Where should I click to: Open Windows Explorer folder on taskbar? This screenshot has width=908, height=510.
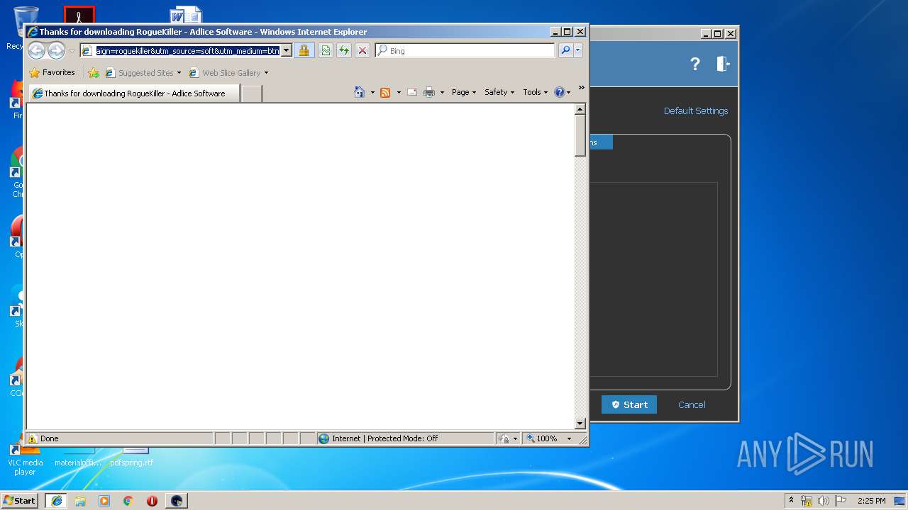80,500
